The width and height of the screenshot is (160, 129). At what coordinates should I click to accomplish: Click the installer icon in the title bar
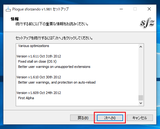tap(8, 9)
